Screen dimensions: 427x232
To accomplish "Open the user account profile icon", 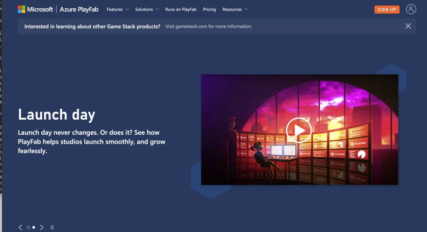I will tap(411, 9).
